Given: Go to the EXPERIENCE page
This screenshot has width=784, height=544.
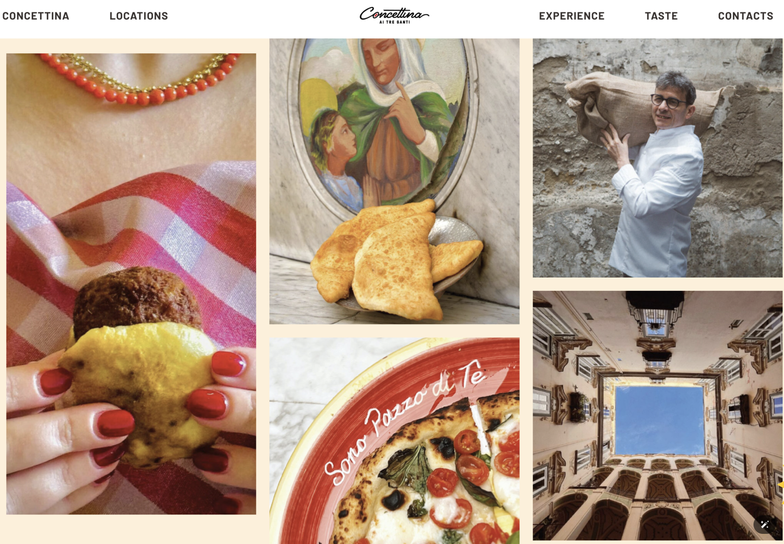Looking at the screenshot, I should (571, 16).
